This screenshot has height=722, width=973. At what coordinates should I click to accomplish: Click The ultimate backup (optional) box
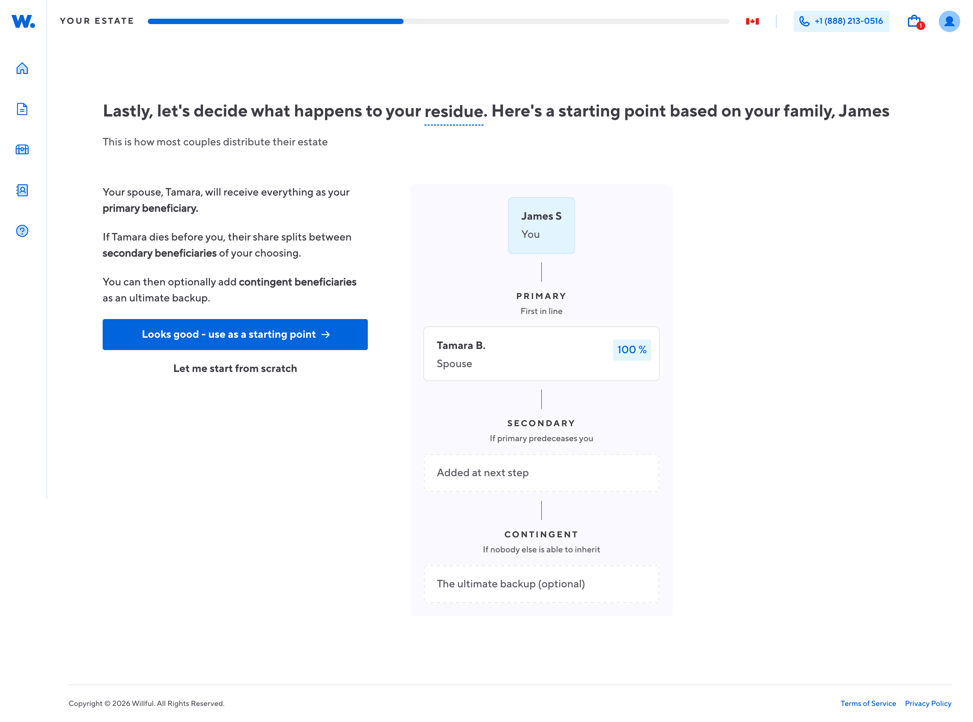[x=542, y=584]
